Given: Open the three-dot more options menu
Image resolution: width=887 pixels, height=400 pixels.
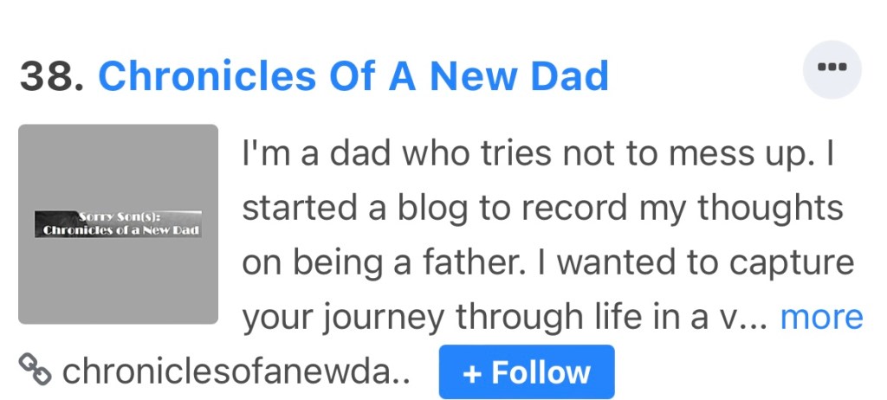Looking at the screenshot, I should (x=832, y=68).
